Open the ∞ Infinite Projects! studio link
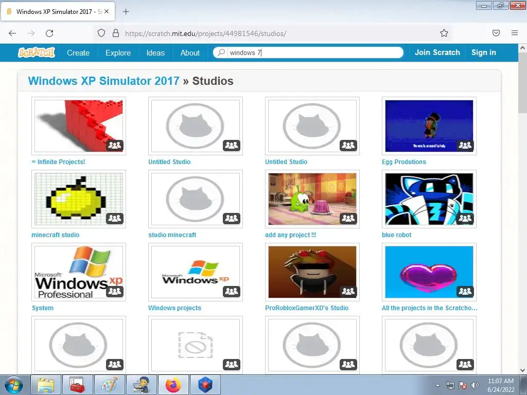Image resolution: width=527 pixels, height=395 pixels. 58,162
